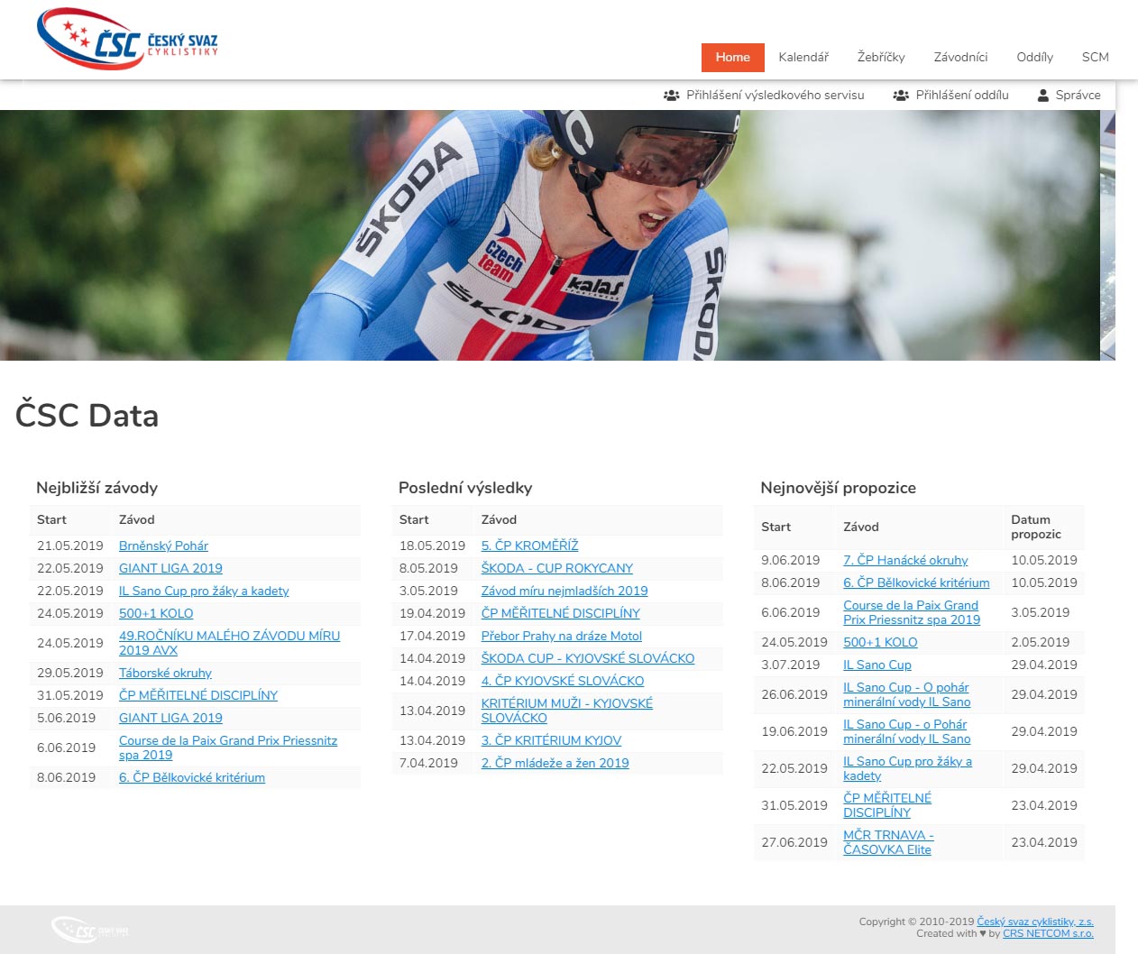Open MČR TRNAVA - ČASOVKA Elite propozice

click(x=888, y=842)
